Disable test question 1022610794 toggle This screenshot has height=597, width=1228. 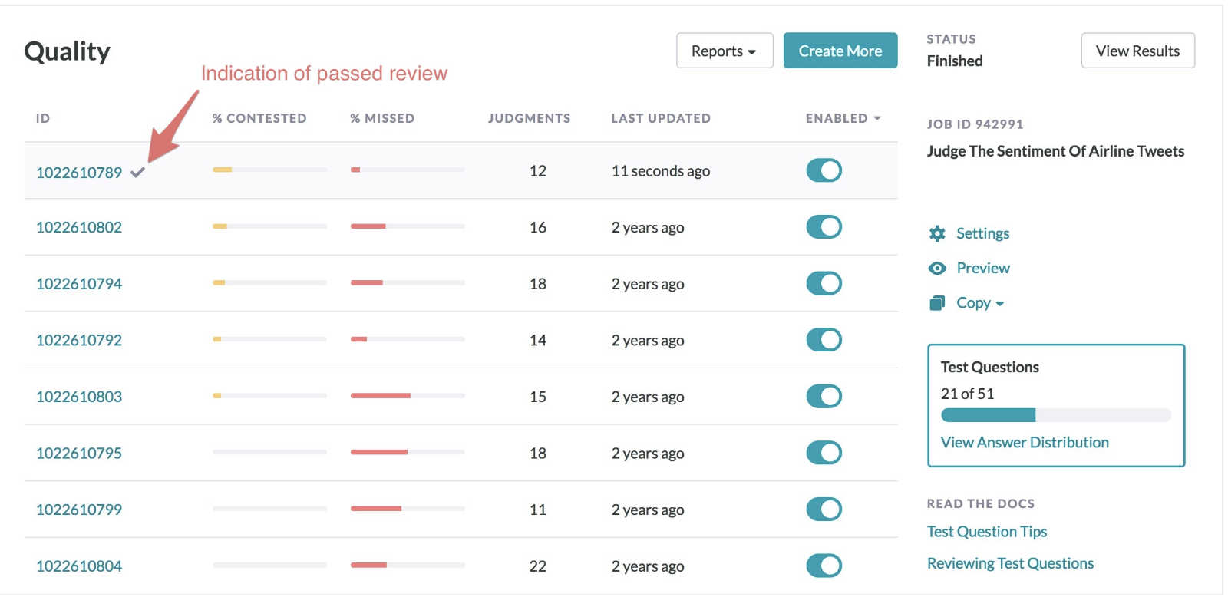coord(824,283)
